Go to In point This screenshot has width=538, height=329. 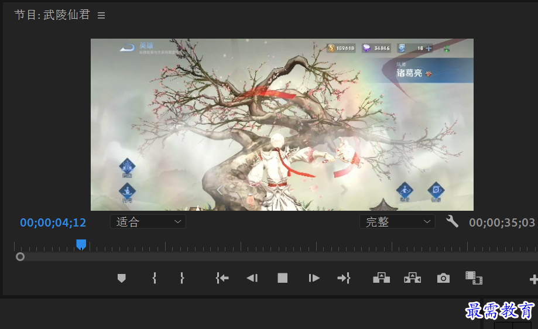click(222, 278)
